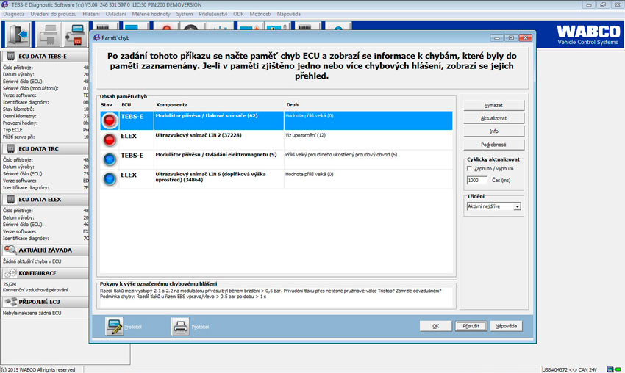
Task: Select row Modulátor přívěsu / tlakové snímače (62)
Action: [x=276, y=120]
